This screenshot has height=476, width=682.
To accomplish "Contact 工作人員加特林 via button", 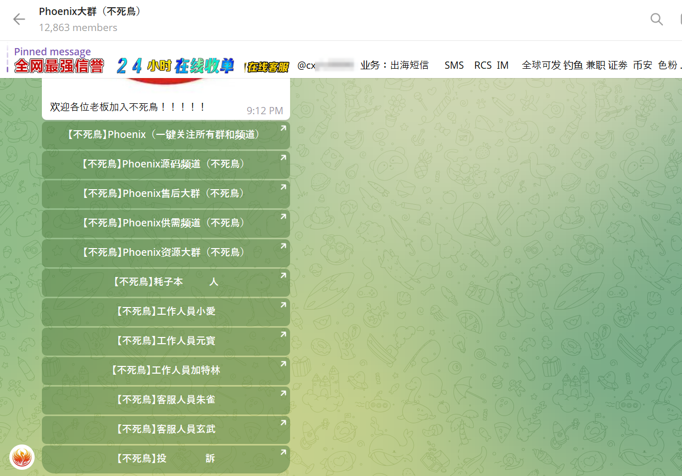I will point(166,371).
